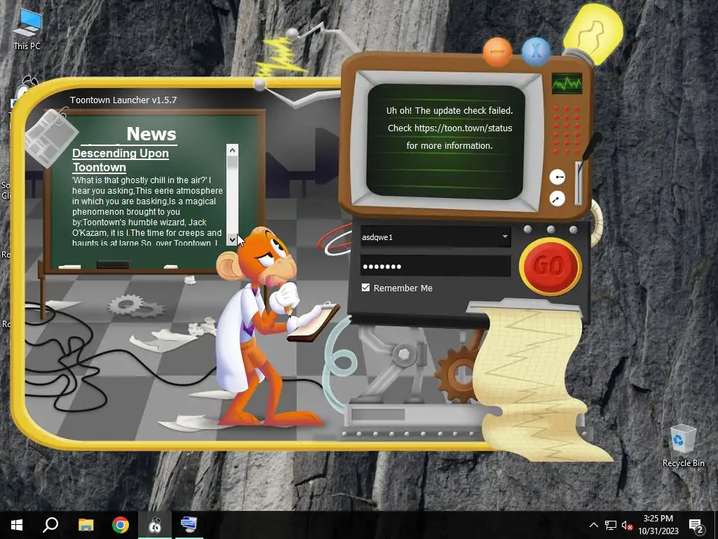Show hidden system tray icons
The image size is (718, 539).
[x=593, y=525]
